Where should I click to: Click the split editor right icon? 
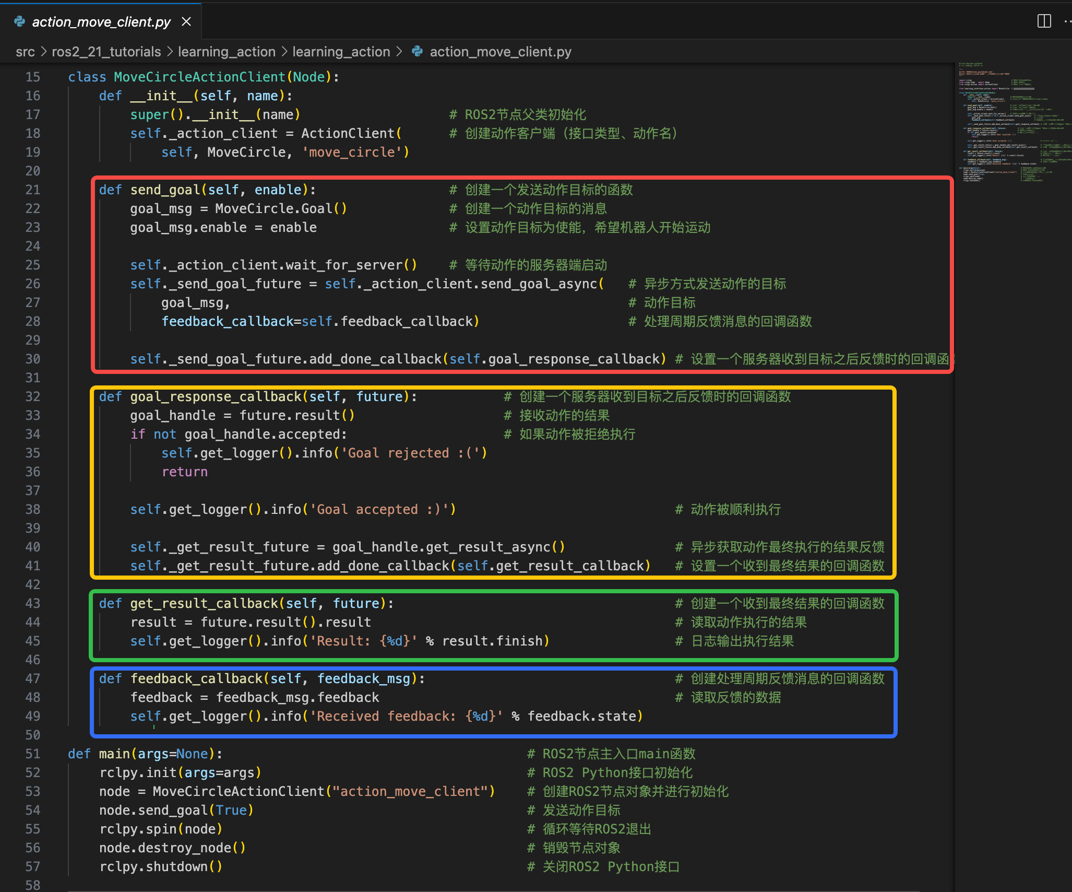pos(1044,21)
